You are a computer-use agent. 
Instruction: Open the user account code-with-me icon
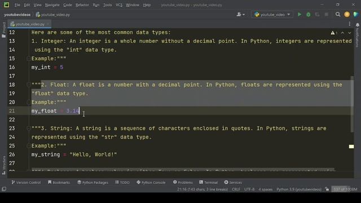click(241, 15)
